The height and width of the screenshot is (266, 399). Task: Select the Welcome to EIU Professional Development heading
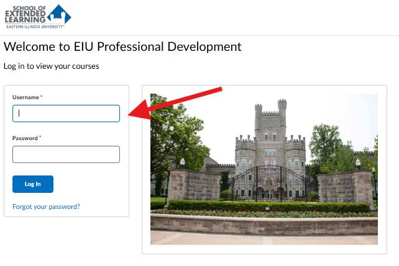[122, 47]
